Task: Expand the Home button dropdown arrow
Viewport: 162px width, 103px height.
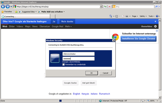Action: coord(114,16)
